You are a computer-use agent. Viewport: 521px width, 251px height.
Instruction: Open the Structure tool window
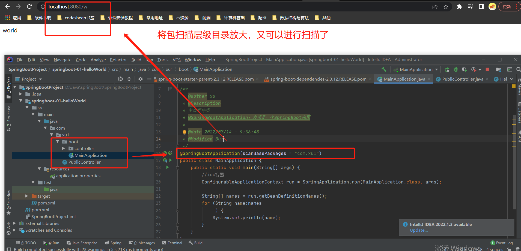point(9,118)
